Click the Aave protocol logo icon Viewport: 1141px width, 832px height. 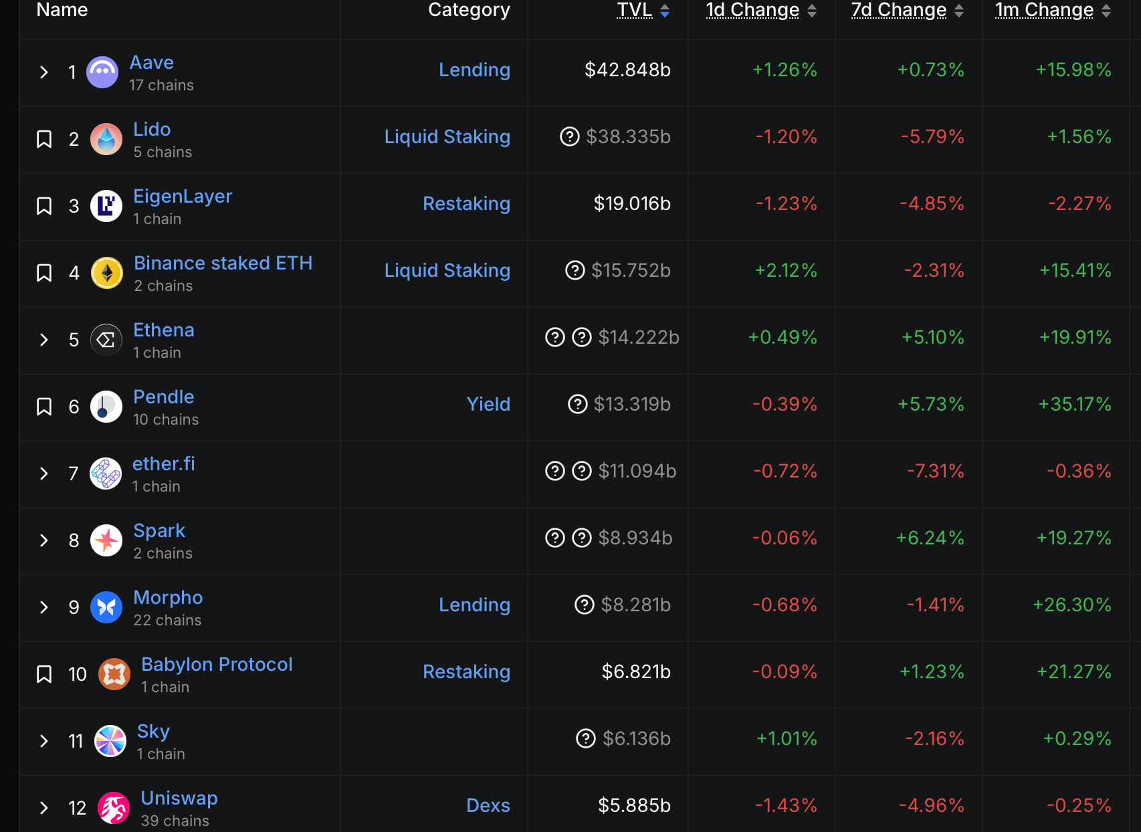[x=102, y=72]
